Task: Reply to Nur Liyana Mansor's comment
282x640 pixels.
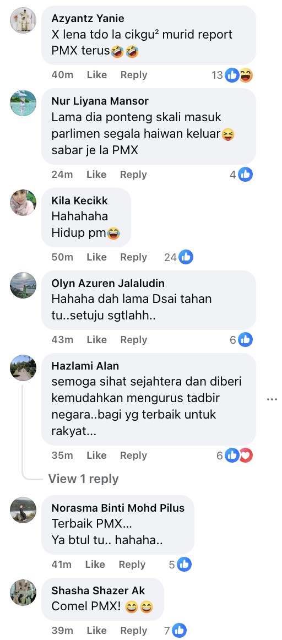Action: click(133, 175)
